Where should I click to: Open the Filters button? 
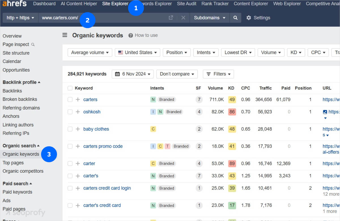[x=218, y=74]
